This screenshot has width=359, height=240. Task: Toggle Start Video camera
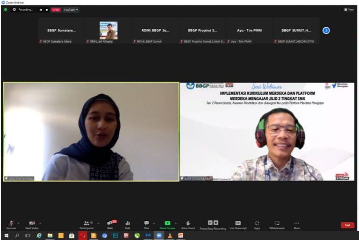click(32, 225)
